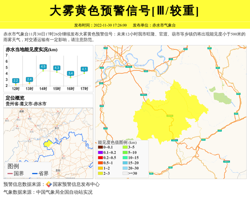Image resolution: width=250 pixels, height=197 pixels.
Task: Click the 中国气象局全国自动站实况 data source text
Action: tap(64, 192)
